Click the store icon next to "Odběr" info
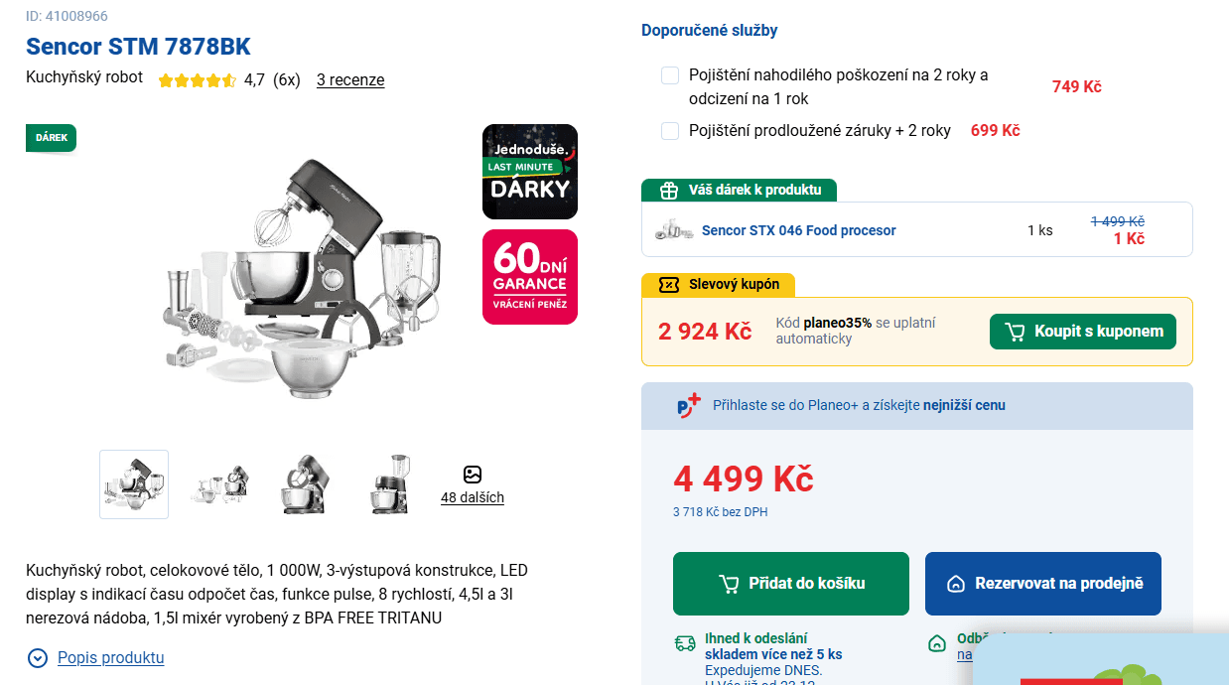Viewport: 1229px width, 685px height. (x=936, y=643)
